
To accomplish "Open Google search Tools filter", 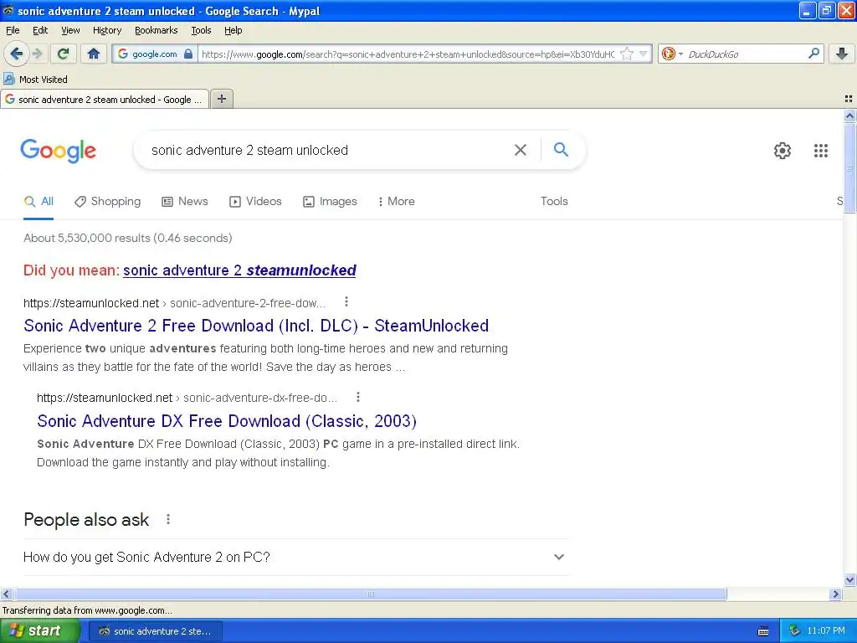I will click(554, 201).
